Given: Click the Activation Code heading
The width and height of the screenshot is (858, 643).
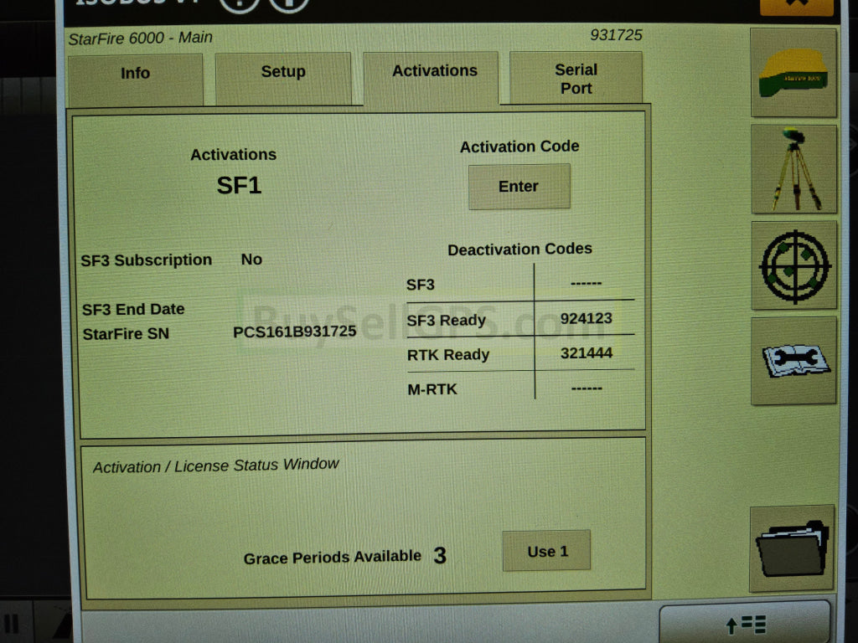Looking at the screenshot, I should 519,147.
